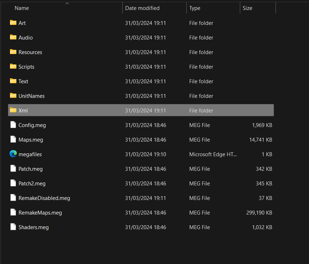This screenshot has height=264, width=309.
Task: Click the Art folder icon
Action: (x=13, y=23)
